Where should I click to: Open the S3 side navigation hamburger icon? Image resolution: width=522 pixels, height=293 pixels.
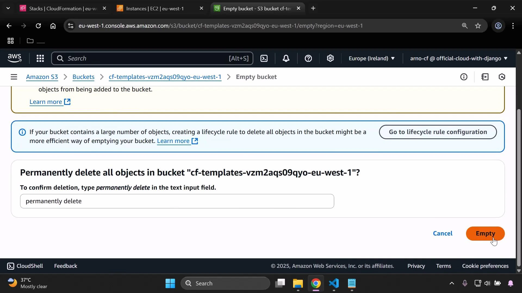pos(14,77)
